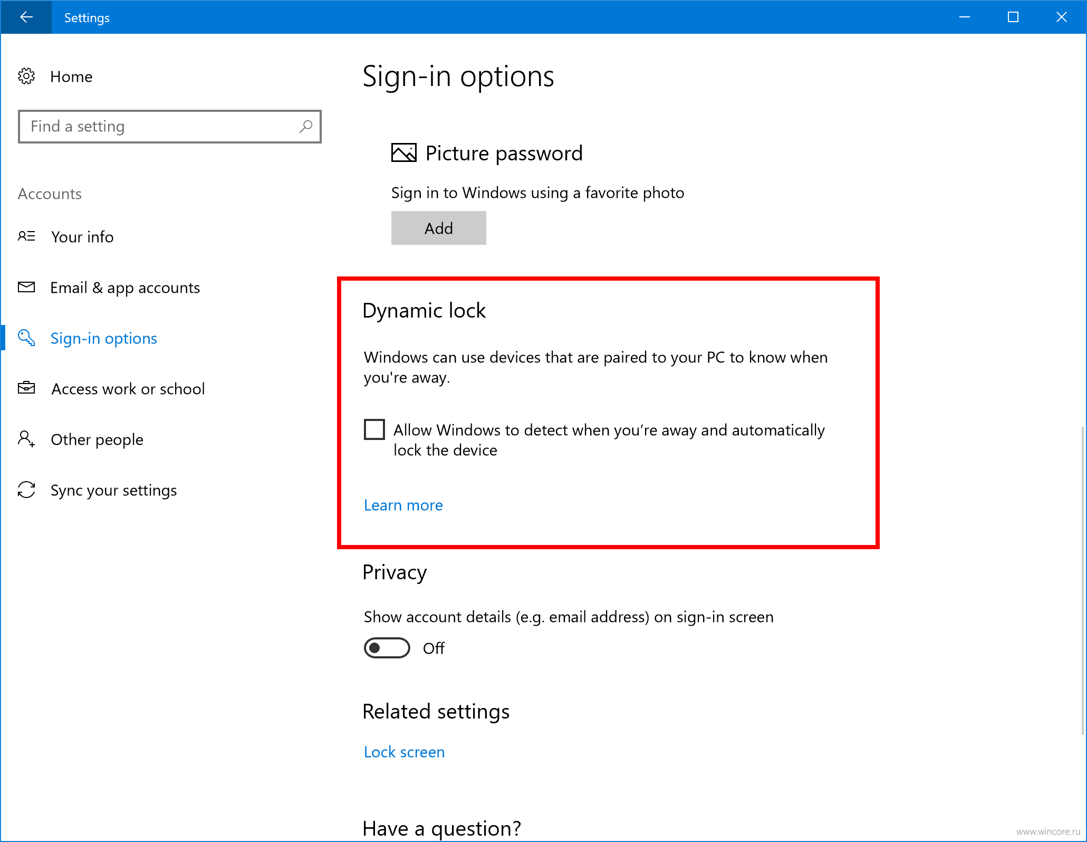The image size is (1087, 842).
Task: Open the Your info page
Action: pos(82,237)
